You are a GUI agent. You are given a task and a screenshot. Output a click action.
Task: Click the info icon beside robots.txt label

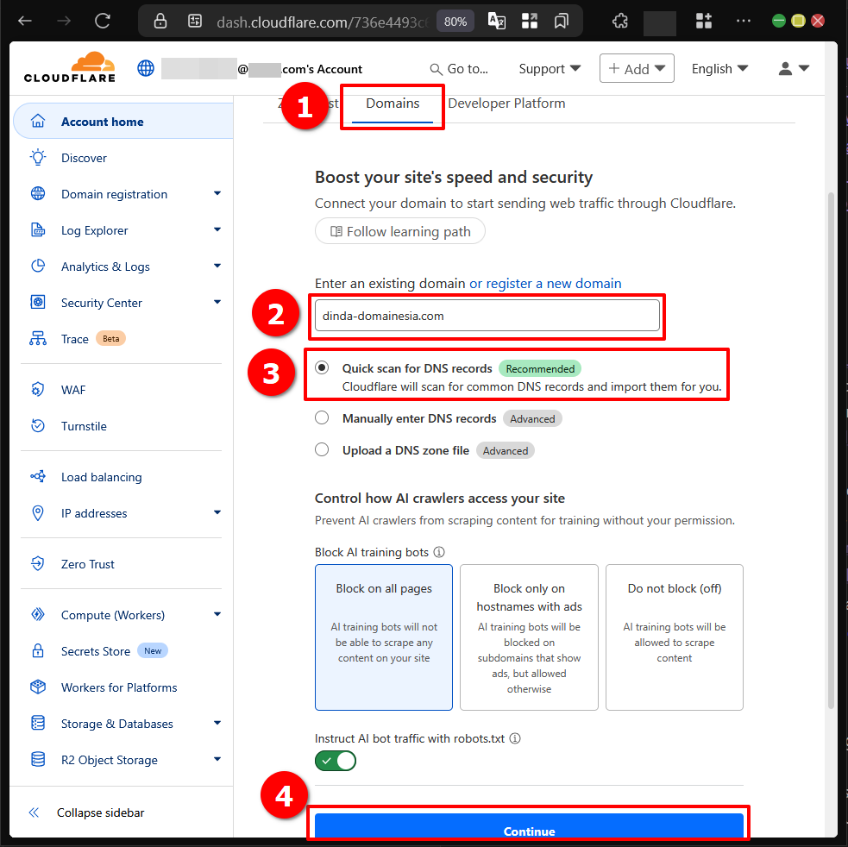[x=515, y=738]
